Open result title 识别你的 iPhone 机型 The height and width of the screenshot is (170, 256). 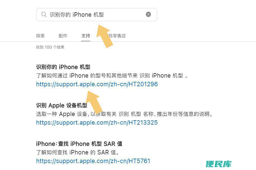tap(63, 67)
